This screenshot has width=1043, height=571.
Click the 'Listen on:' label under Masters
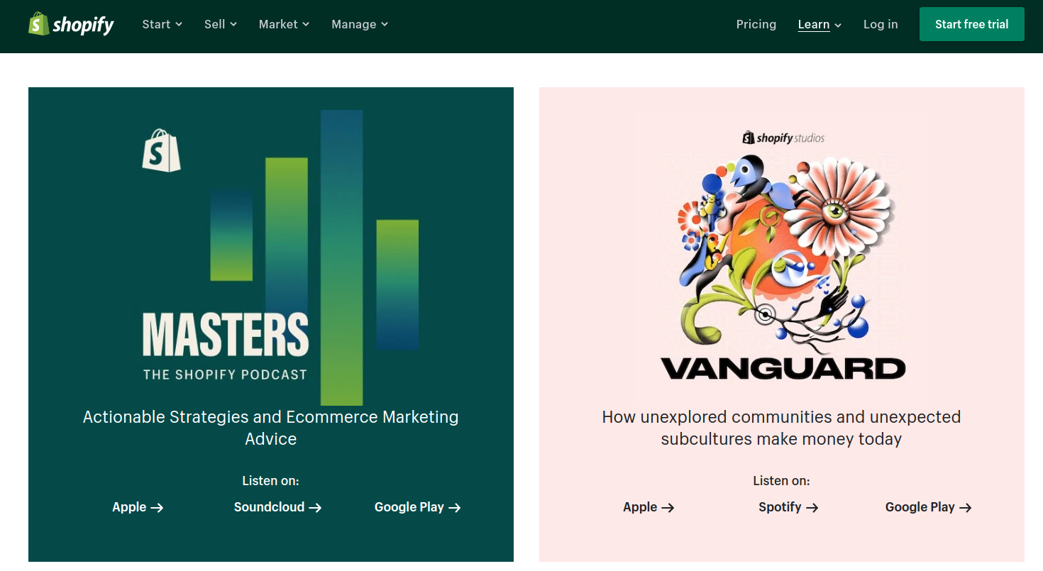point(271,480)
